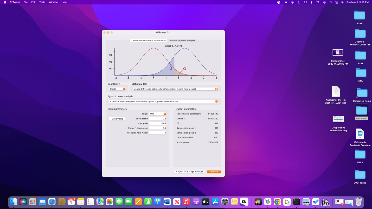This screenshot has height=209, width=372.
Task: Open the Edit menu
Action: (x=33, y=2)
